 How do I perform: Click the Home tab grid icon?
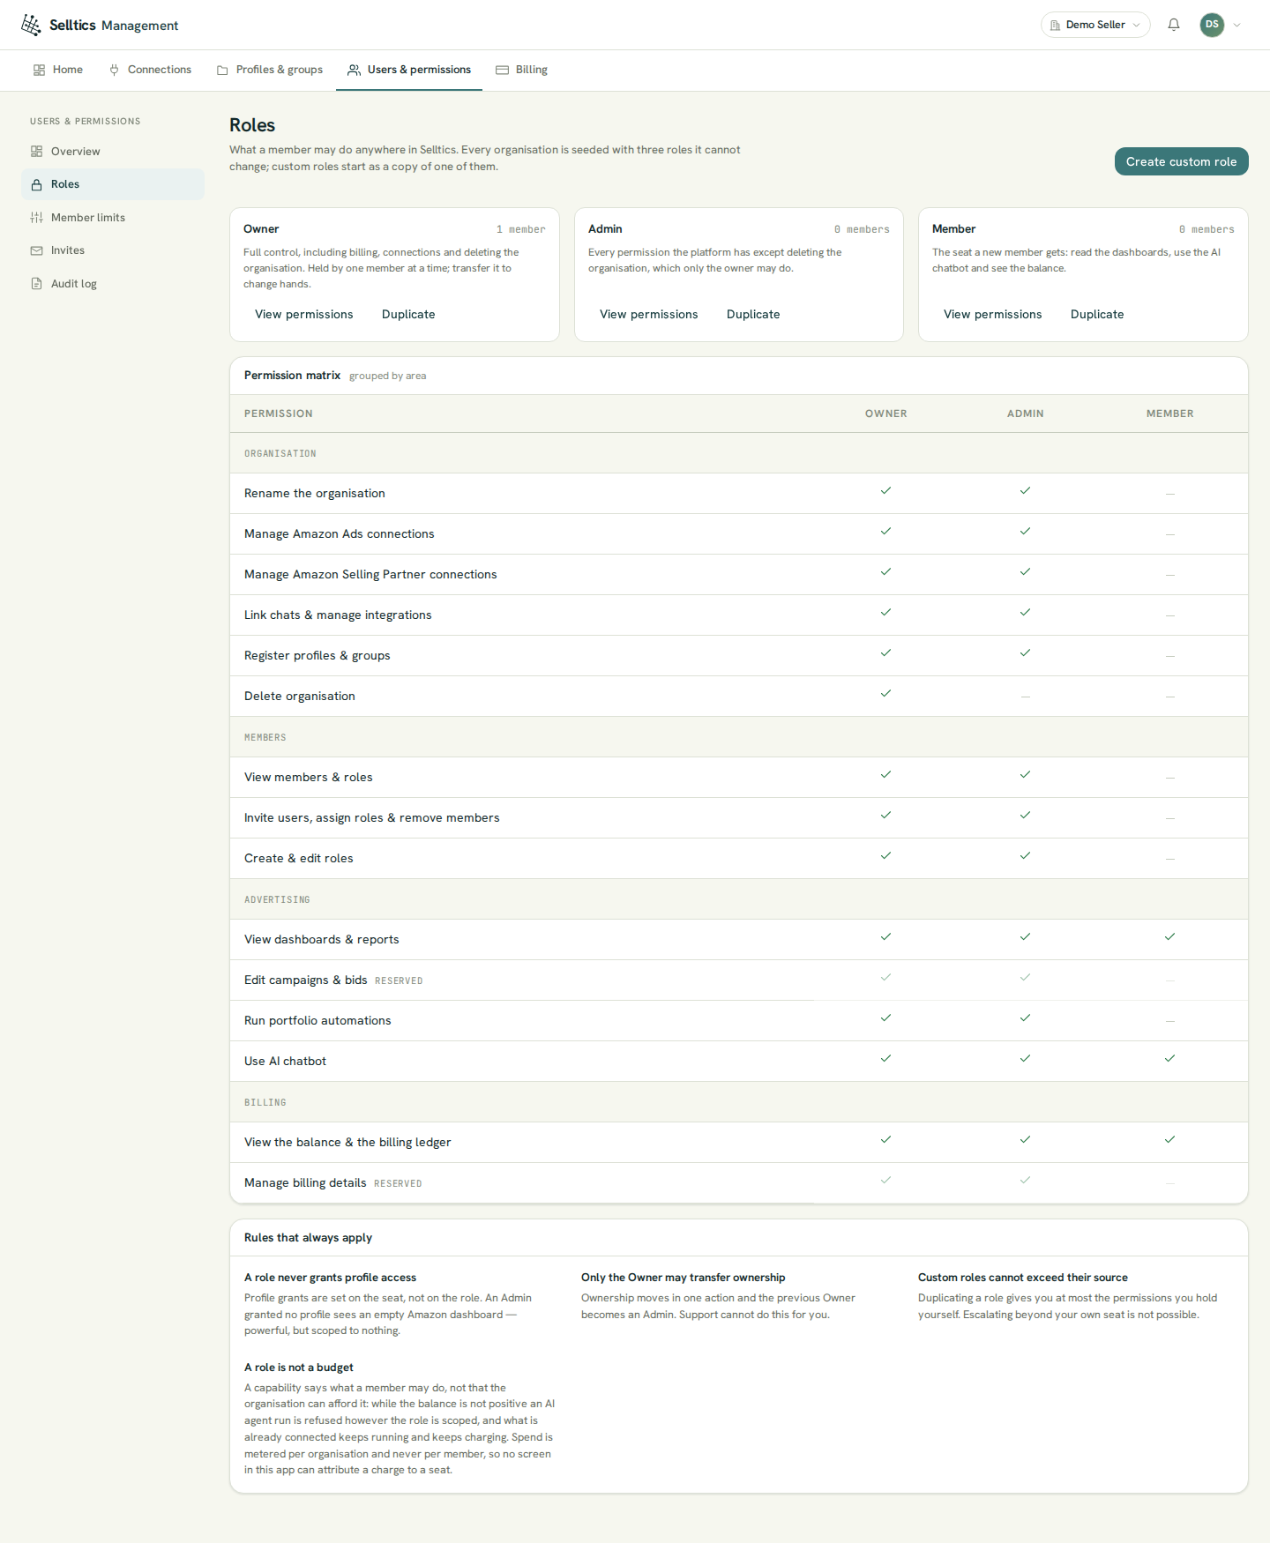39,70
